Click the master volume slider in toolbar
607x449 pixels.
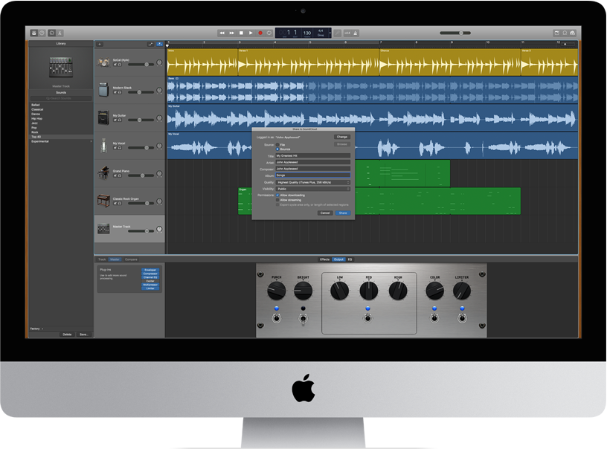tap(455, 33)
